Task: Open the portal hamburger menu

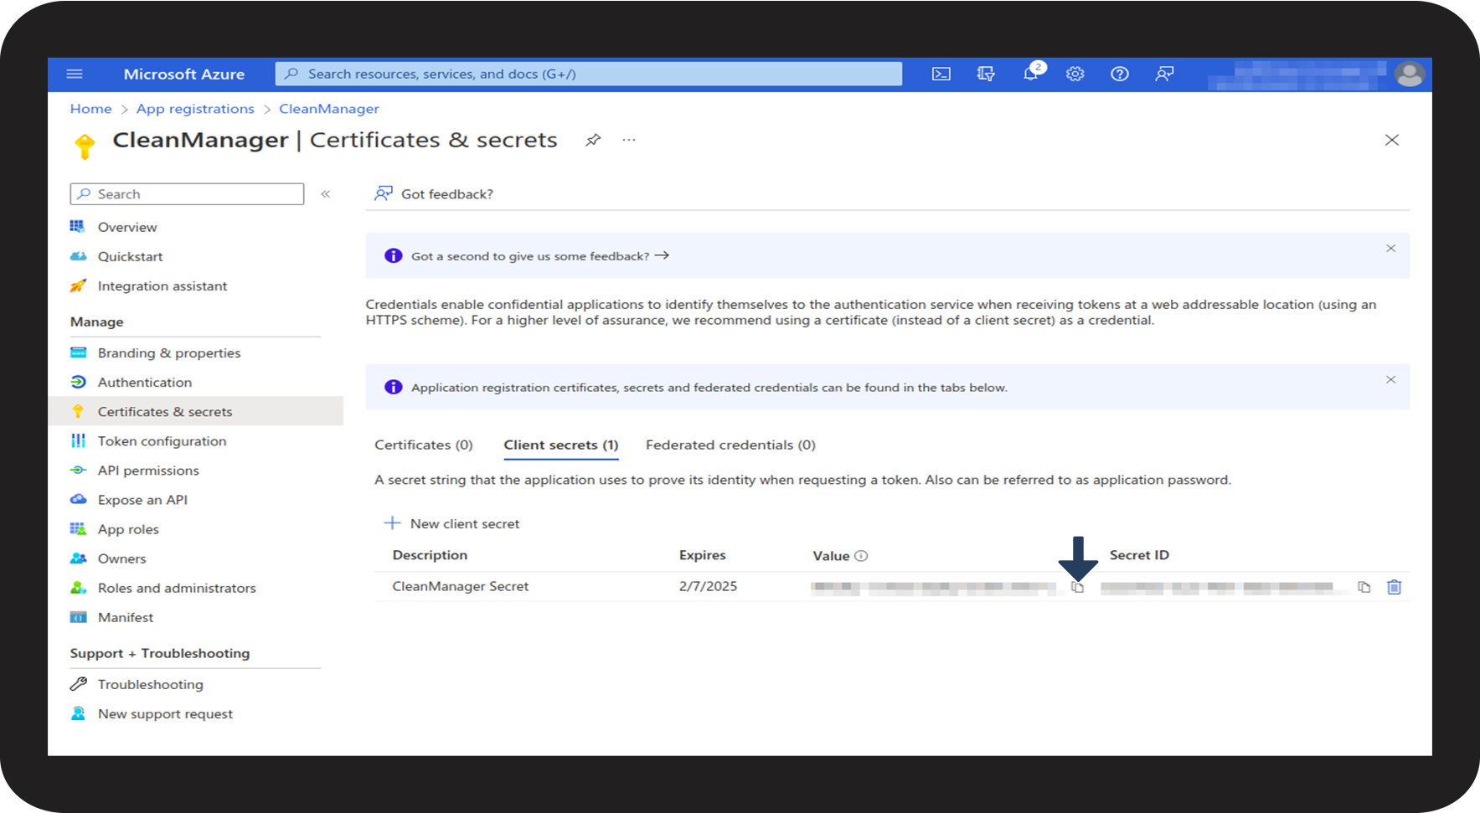Action: [x=75, y=75]
